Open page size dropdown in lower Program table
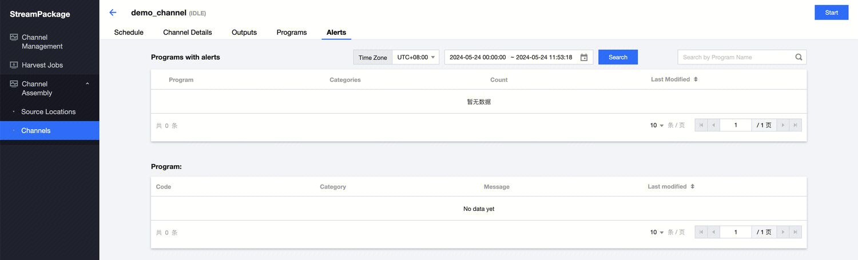Image resolution: width=858 pixels, height=260 pixels. [657, 232]
